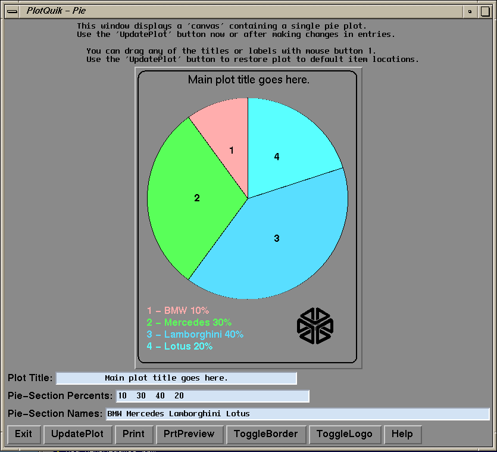The height and width of the screenshot is (452, 497).
Task: Click the minimize dot icon in title bar
Action: tap(470, 11)
